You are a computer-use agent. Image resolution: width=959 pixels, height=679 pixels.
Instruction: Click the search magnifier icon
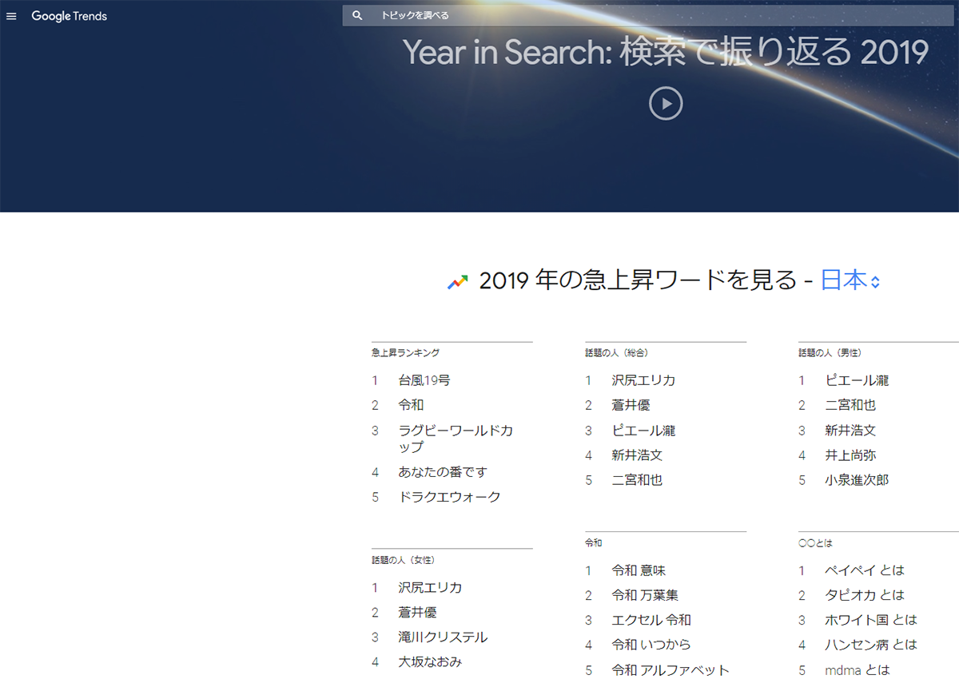tap(357, 15)
